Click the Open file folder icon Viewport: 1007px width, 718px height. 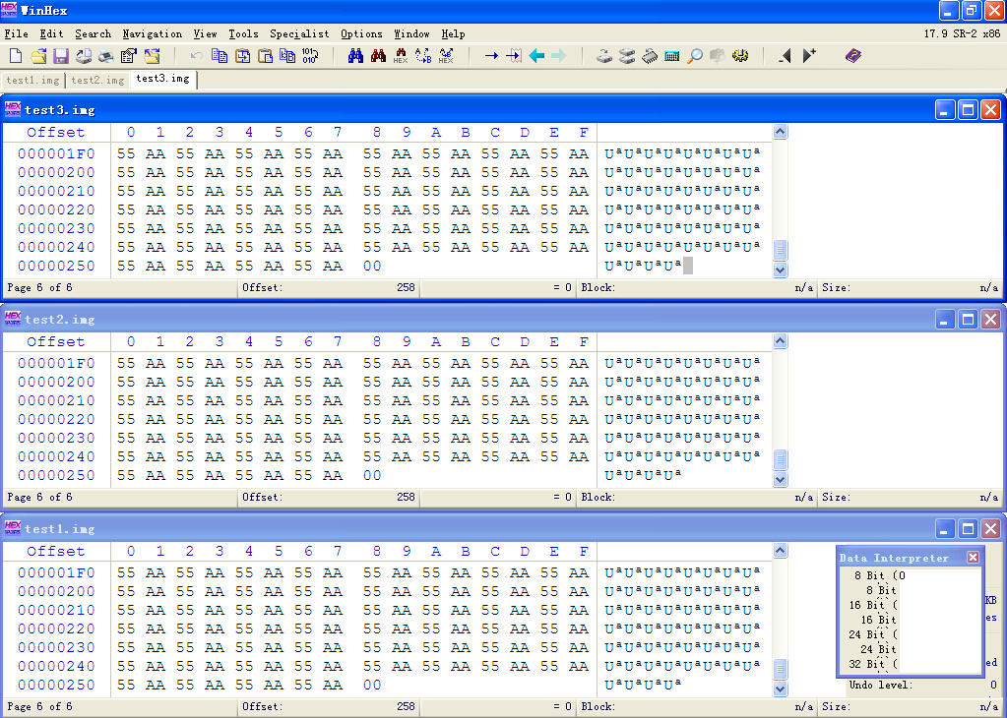pyautogui.click(x=38, y=56)
